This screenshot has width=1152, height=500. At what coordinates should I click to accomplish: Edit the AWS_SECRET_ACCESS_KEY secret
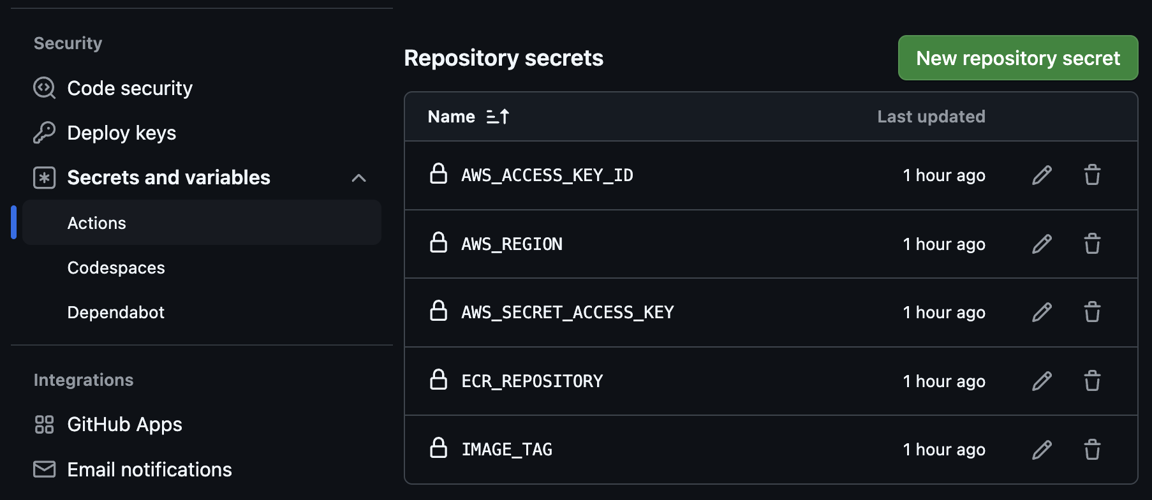click(x=1041, y=312)
